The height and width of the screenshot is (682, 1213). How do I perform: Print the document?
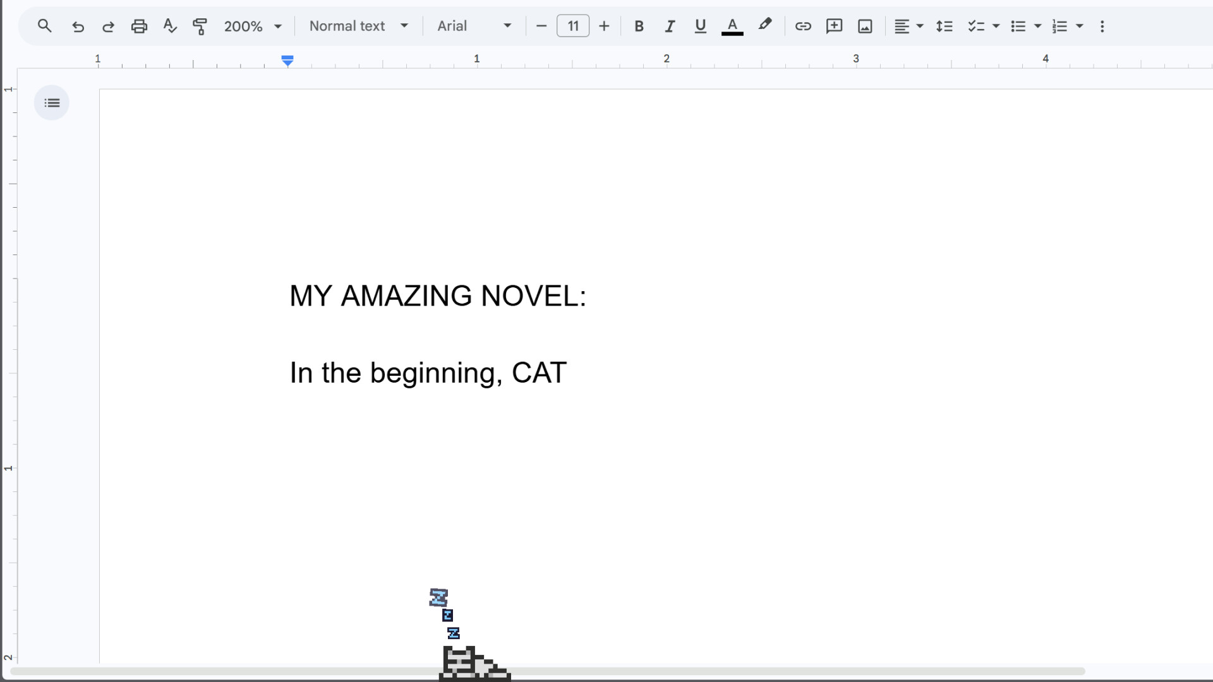click(139, 26)
